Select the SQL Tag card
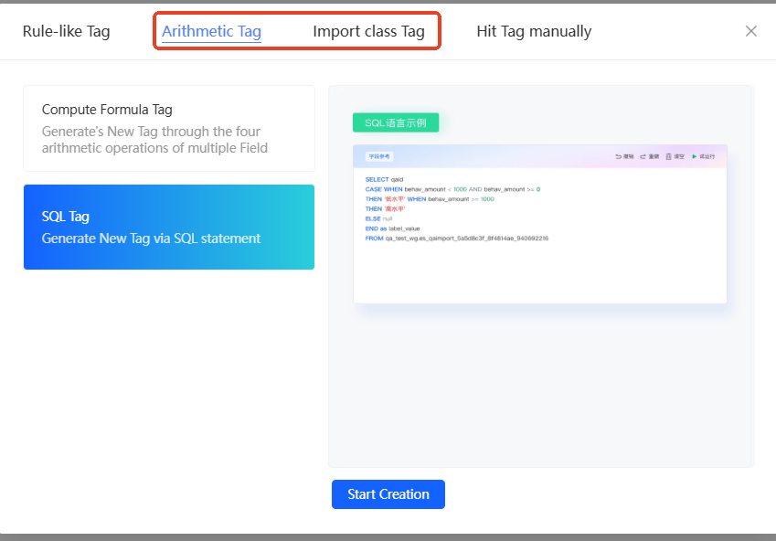 pyautogui.click(x=169, y=227)
